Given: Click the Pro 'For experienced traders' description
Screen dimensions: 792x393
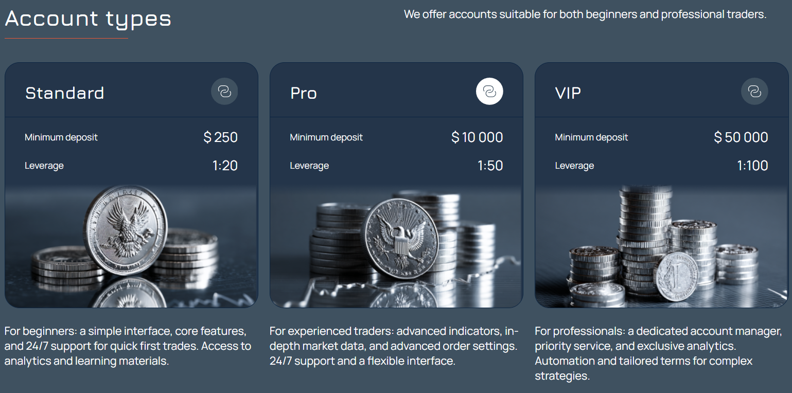Looking at the screenshot, I should [x=394, y=346].
